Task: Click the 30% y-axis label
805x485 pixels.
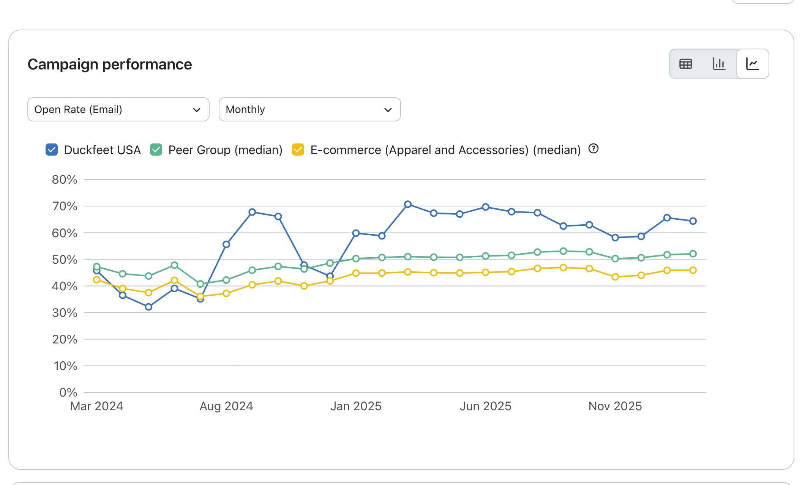Action: click(x=65, y=313)
